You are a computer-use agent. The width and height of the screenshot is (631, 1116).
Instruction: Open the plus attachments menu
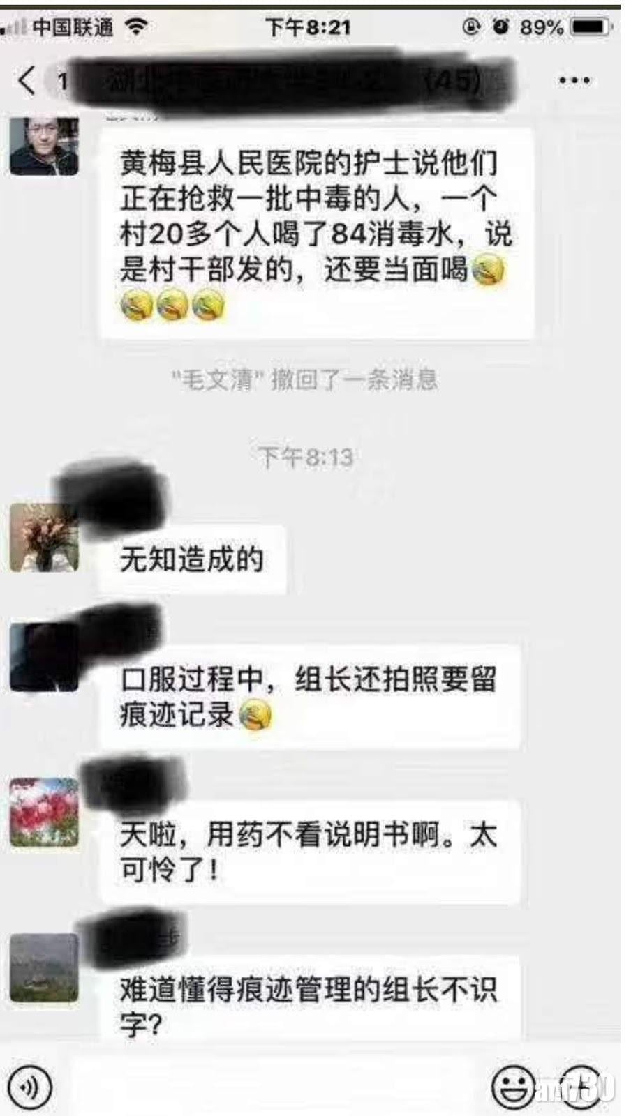tap(581, 1087)
